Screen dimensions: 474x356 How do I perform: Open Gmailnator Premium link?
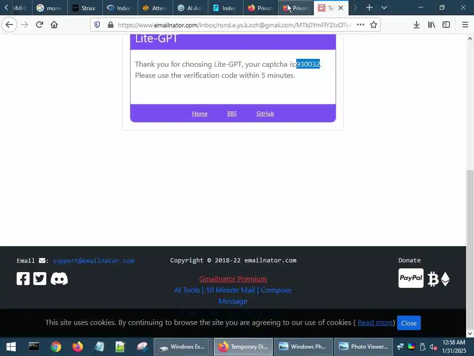(233, 279)
